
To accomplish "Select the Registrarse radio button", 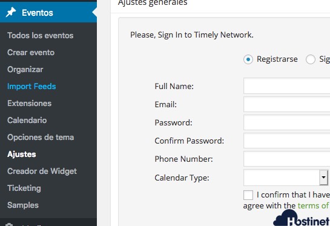I will [248, 59].
